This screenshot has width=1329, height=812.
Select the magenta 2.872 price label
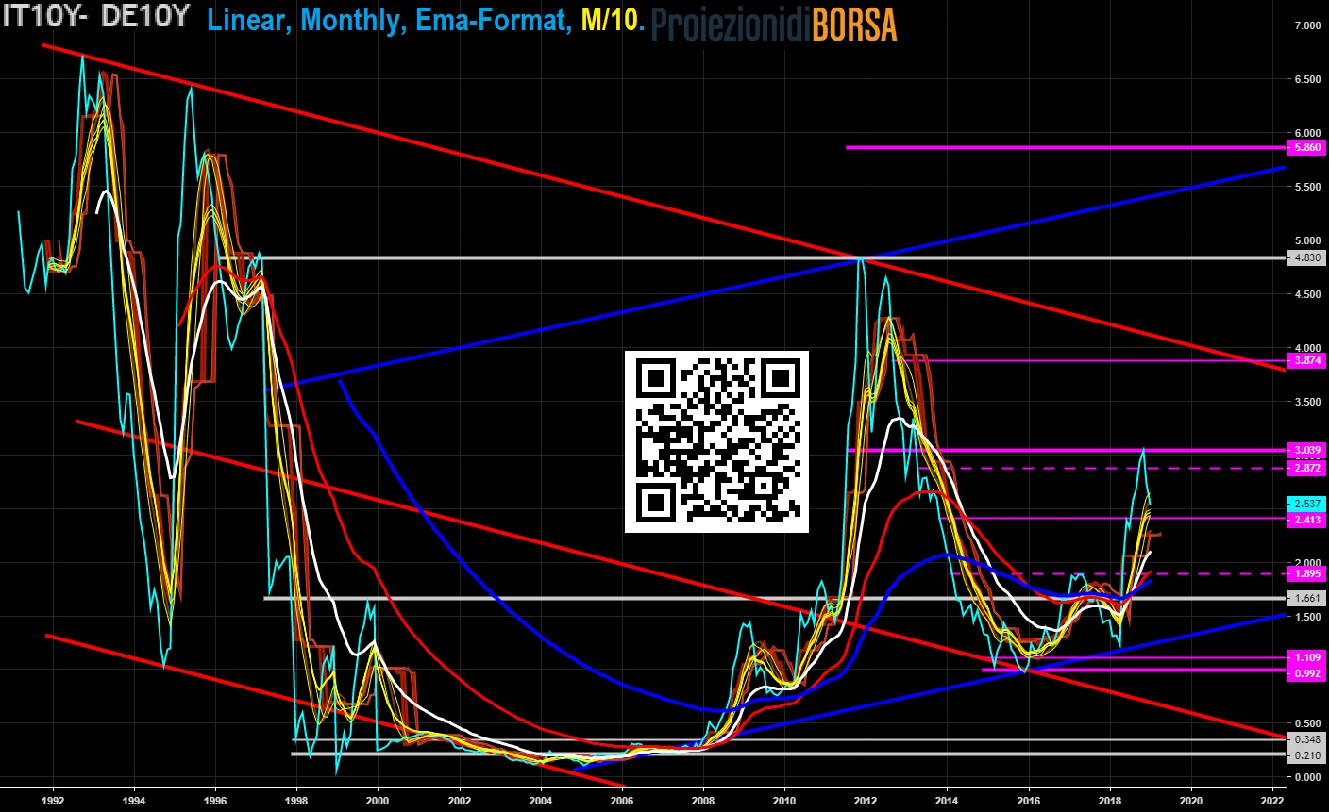click(x=1307, y=468)
